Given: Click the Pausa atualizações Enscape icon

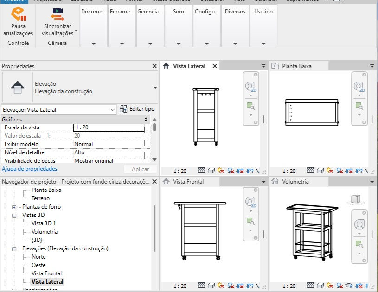Looking at the screenshot, I should [x=19, y=14].
